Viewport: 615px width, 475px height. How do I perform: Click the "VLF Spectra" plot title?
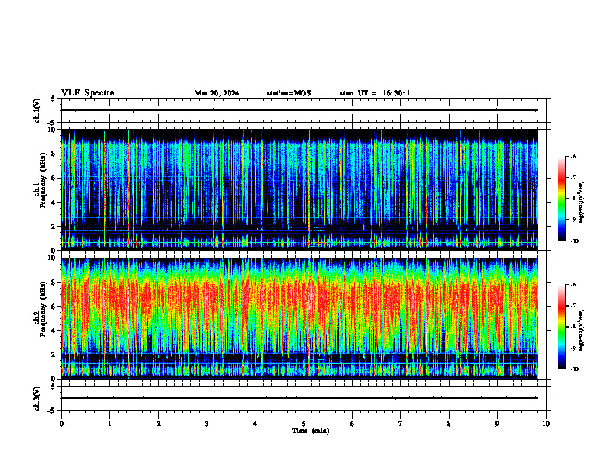pos(88,93)
